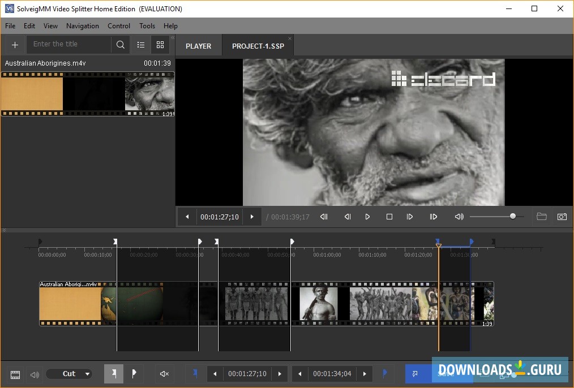
Task: Toggle the video track filmstrip icon
Action: (x=15, y=374)
